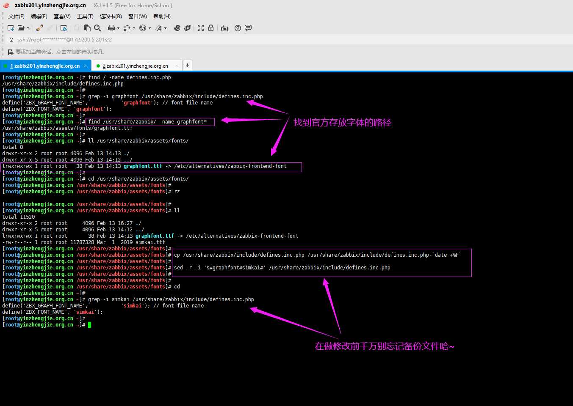The image size is (573, 406).
Task: Click the Disconnect icon in toolbar
Action: coord(50,28)
